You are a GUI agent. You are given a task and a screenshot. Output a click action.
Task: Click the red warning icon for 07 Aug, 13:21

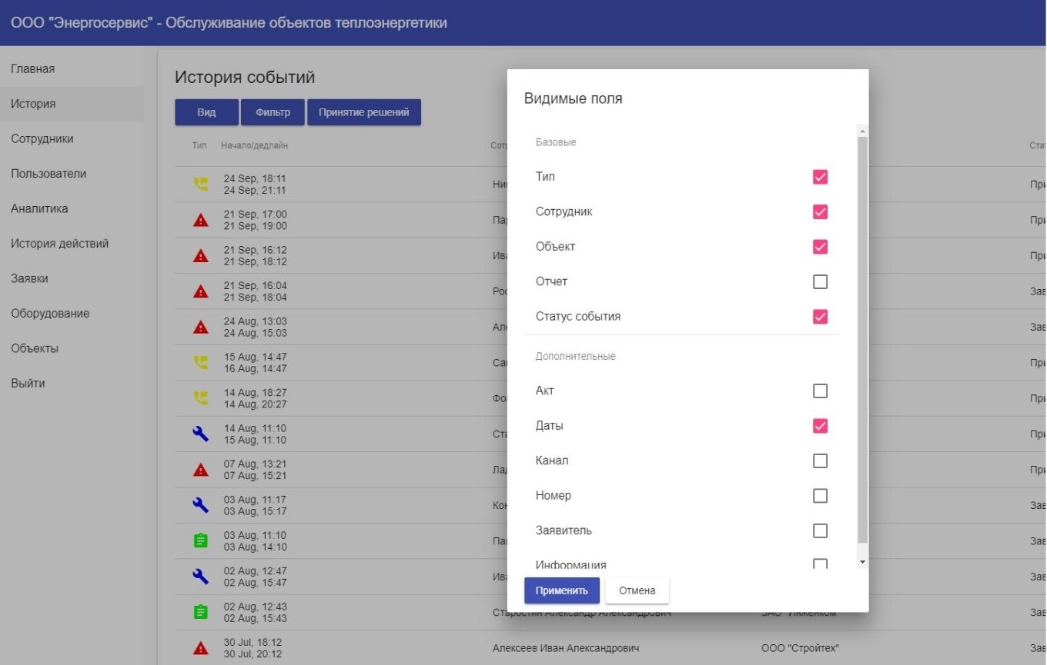click(x=201, y=470)
